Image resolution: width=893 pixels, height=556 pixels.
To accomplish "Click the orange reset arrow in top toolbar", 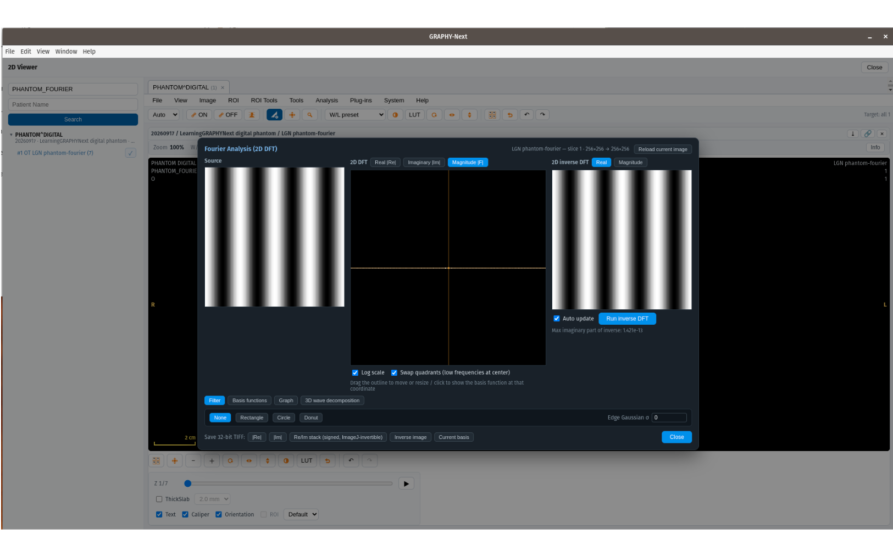I will point(510,115).
